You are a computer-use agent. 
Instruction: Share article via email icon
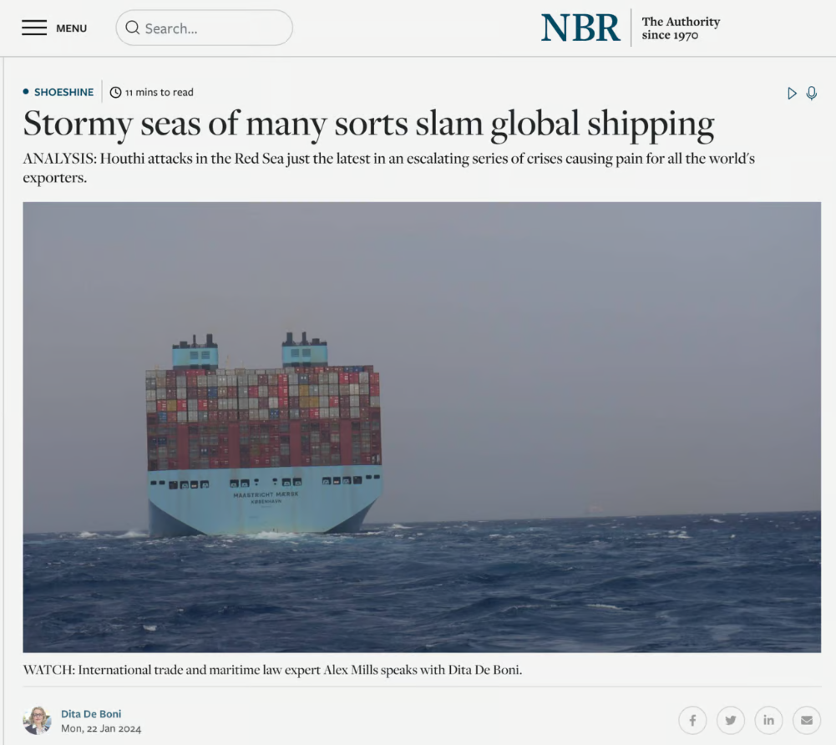point(807,721)
